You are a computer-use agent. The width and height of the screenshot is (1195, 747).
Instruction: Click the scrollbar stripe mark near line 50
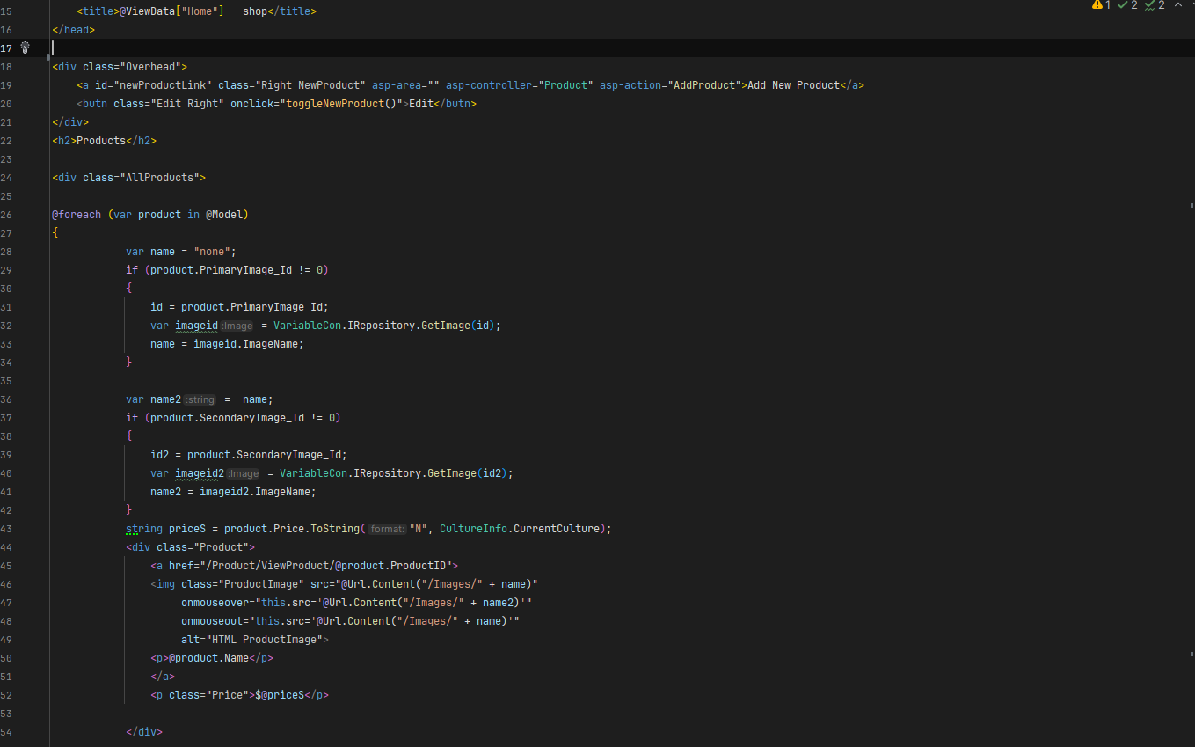(1191, 654)
